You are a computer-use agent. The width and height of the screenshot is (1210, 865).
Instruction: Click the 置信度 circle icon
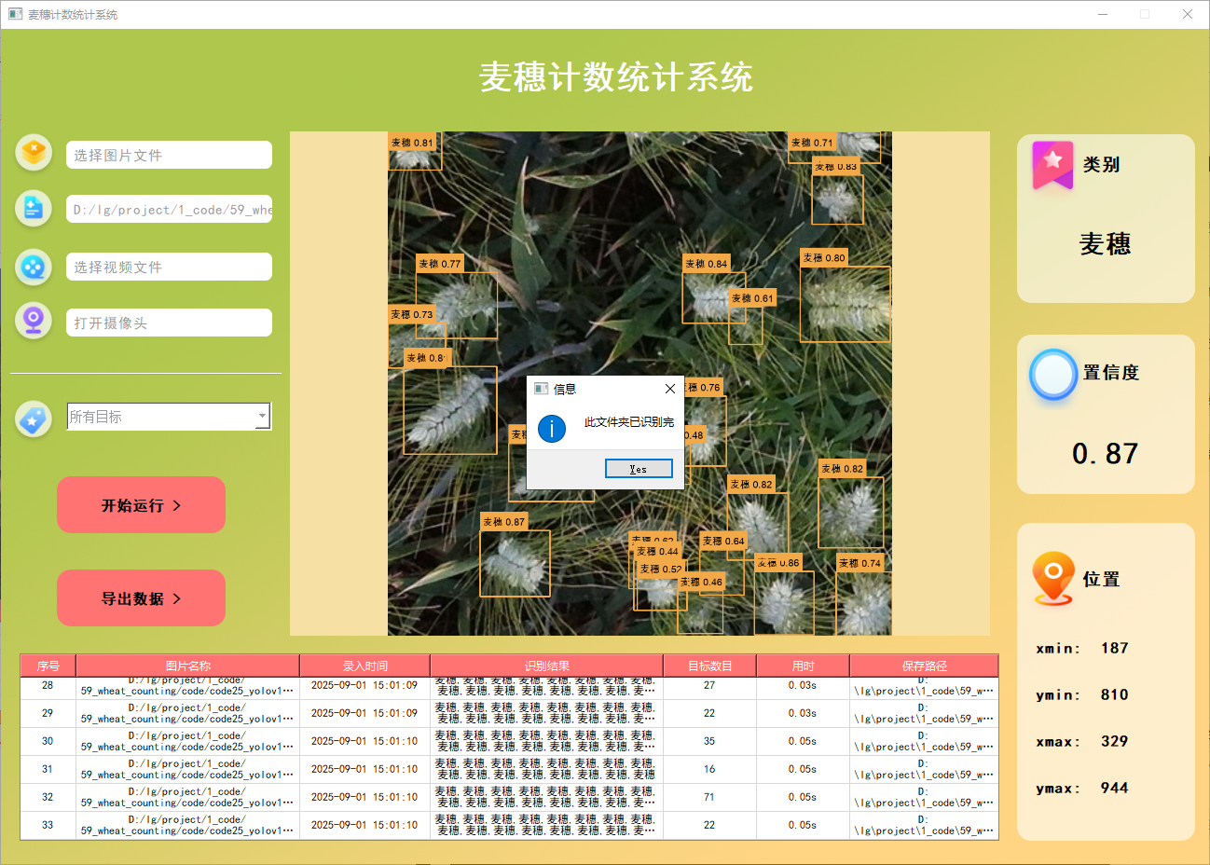click(1053, 375)
